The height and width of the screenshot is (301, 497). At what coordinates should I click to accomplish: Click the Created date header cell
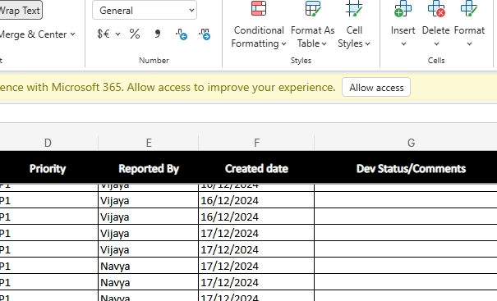256,169
